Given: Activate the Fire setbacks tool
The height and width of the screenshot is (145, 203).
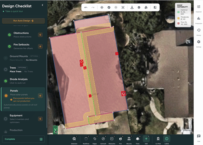Looking at the screenshot, I should [x=120, y=139].
